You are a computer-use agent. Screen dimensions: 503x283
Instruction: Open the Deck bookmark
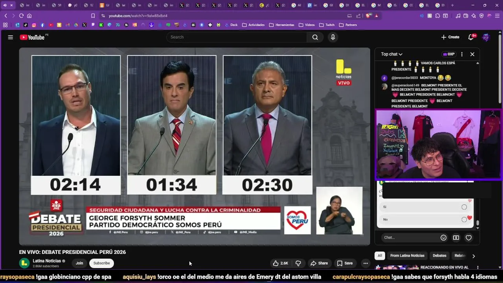coord(231,25)
